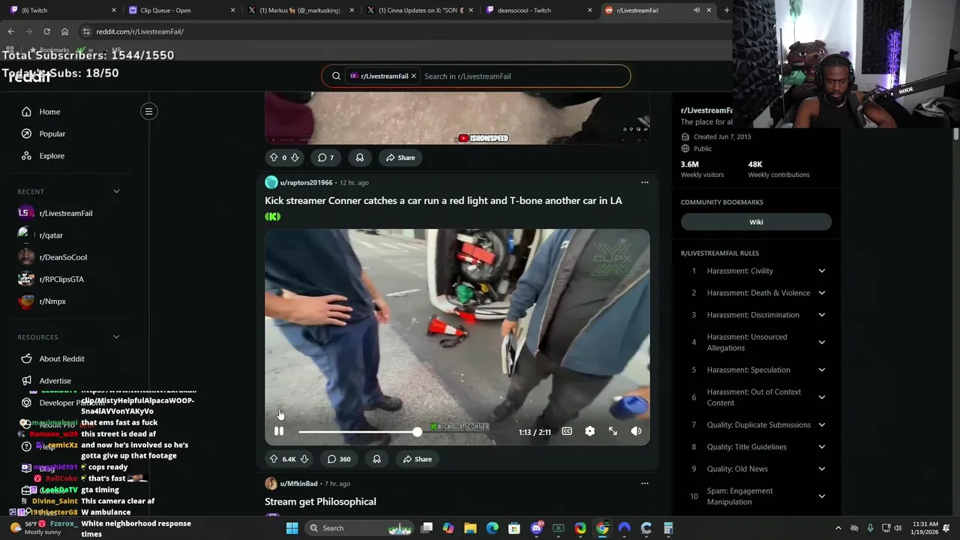The width and height of the screenshot is (960, 540).
Task: Open browser home button
Action: point(64,31)
